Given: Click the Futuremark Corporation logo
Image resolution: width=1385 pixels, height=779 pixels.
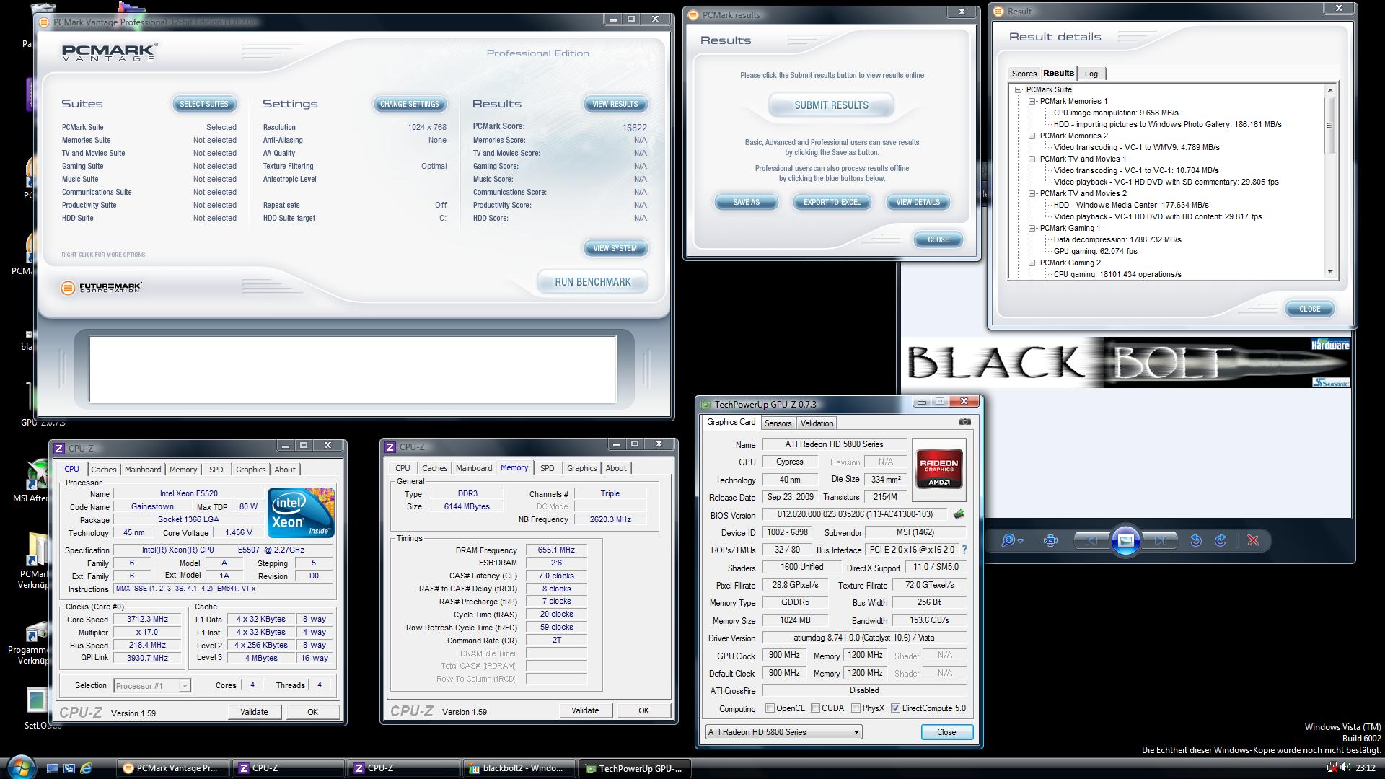Looking at the screenshot, I should tap(101, 288).
